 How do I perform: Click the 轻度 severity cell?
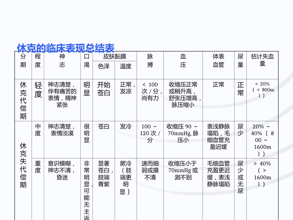[38, 100]
